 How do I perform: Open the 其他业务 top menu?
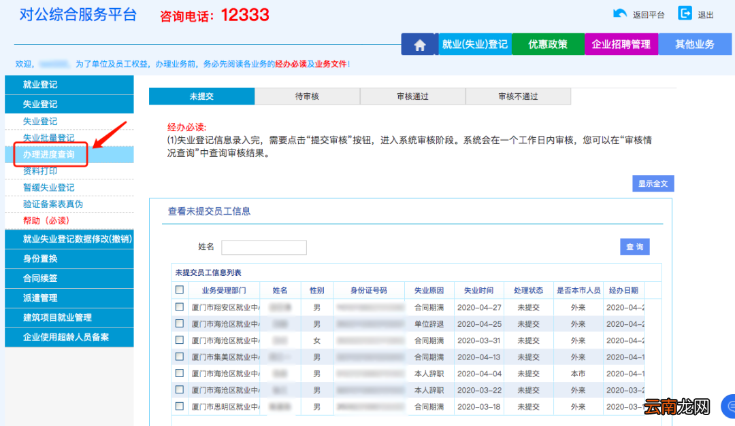tap(695, 44)
